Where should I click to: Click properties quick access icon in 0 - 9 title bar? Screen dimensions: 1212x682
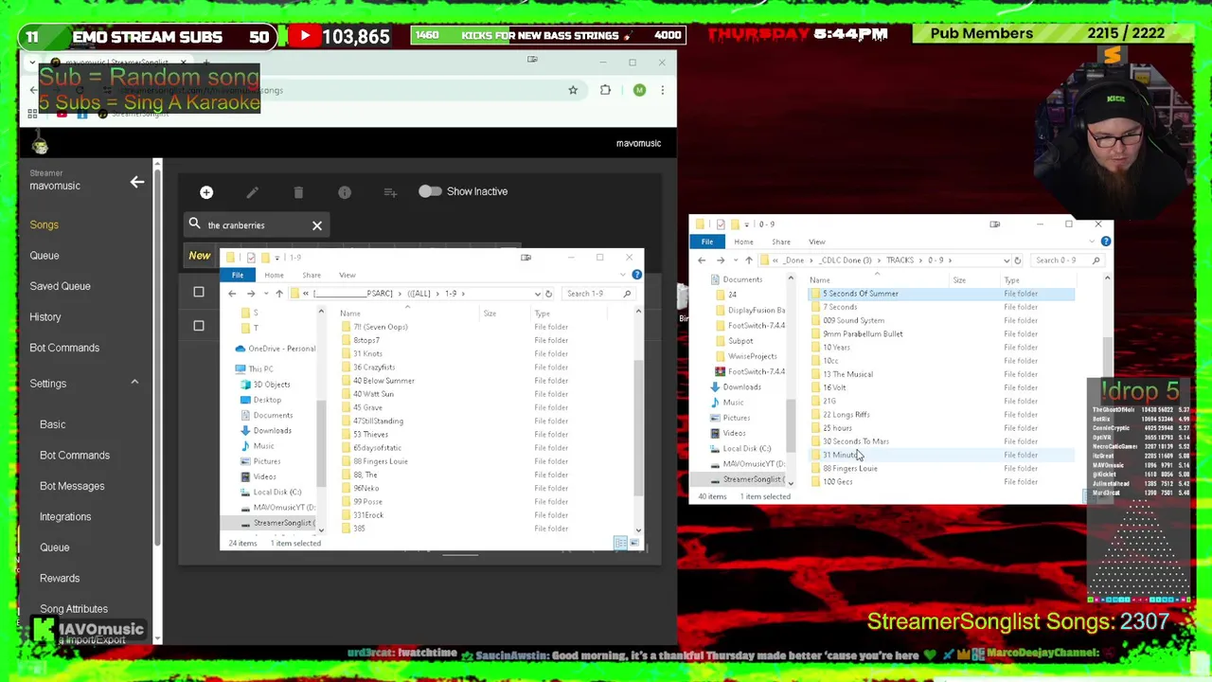[721, 224]
